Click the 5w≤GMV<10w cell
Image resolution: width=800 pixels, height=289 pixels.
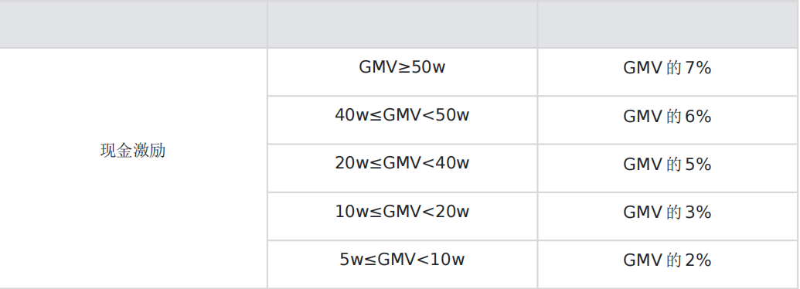point(402,264)
